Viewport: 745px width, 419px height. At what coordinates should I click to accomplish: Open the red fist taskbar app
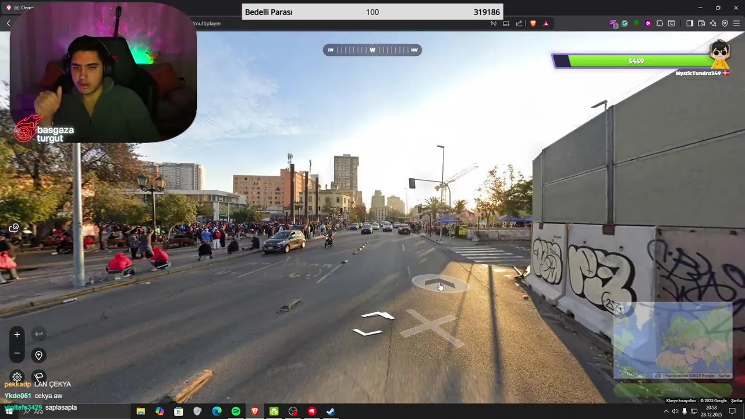point(312,411)
